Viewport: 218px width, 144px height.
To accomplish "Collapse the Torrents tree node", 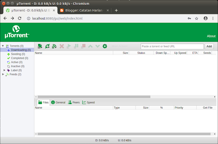I will pyautogui.click(x=3, y=46).
